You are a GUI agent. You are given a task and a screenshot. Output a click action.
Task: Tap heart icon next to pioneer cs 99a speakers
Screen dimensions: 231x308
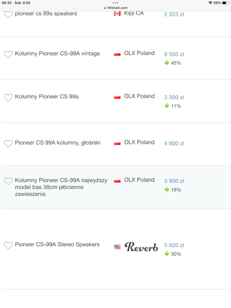(8, 15)
